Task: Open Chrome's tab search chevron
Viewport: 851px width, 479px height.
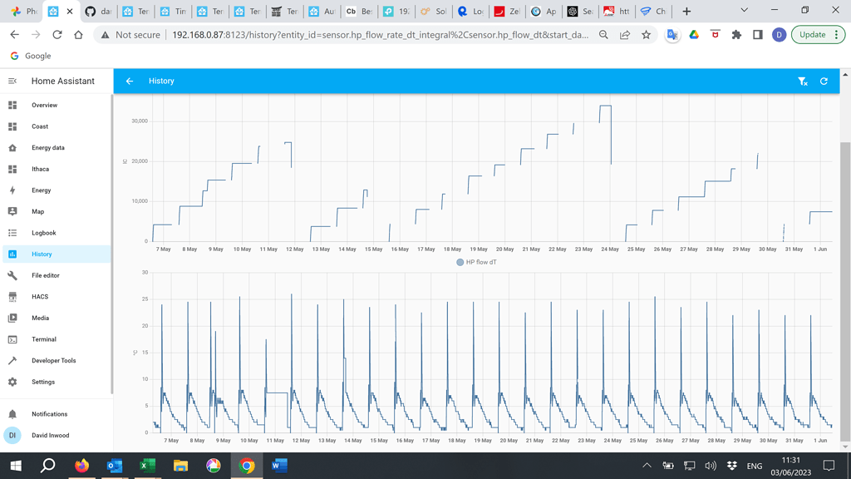Action: tap(744, 12)
